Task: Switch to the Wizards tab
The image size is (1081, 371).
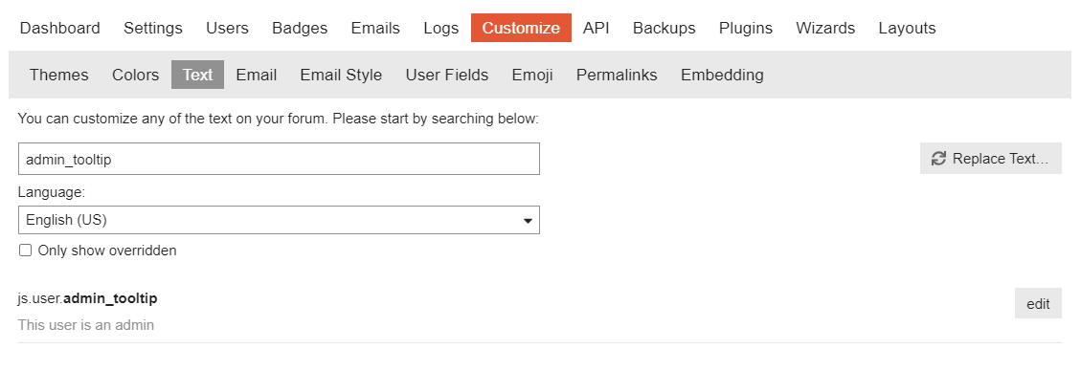Action: click(825, 29)
